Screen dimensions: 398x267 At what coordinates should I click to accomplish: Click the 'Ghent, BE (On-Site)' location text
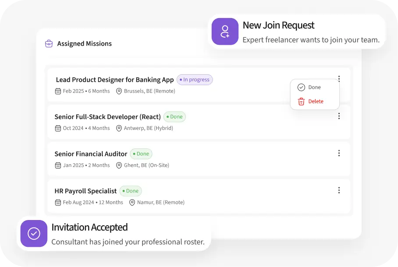(x=146, y=165)
